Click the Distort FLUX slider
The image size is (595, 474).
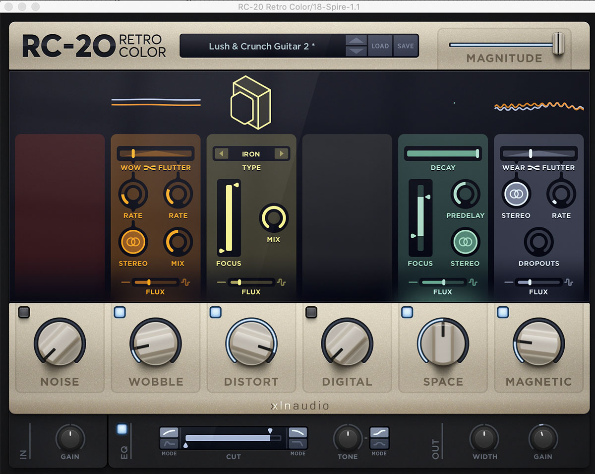(251, 282)
